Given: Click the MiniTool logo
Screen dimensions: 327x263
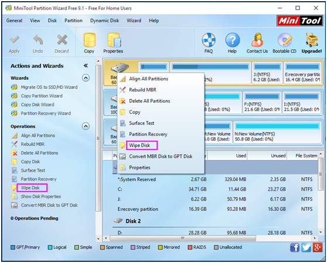Looking at the screenshot, I should coord(299,21).
